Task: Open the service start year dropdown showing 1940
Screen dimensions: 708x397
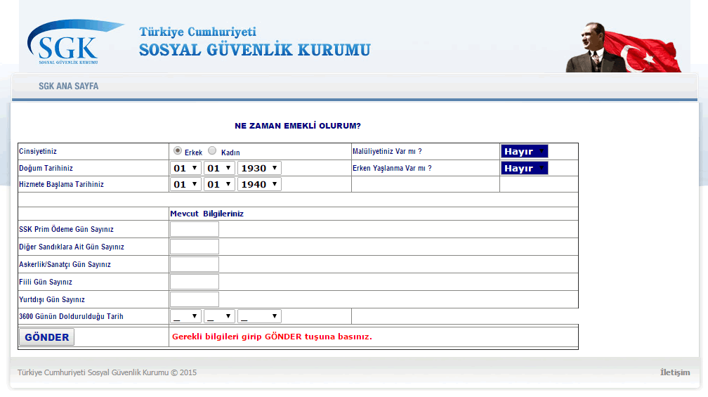Action: tap(260, 184)
